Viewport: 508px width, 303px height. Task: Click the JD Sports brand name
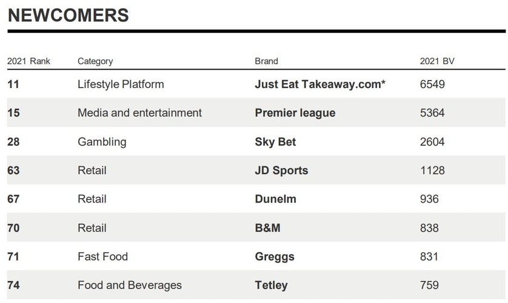point(281,170)
